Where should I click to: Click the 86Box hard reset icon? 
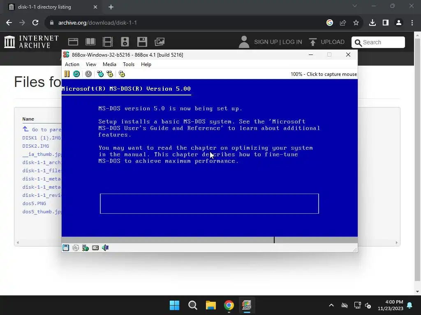(x=76, y=74)
